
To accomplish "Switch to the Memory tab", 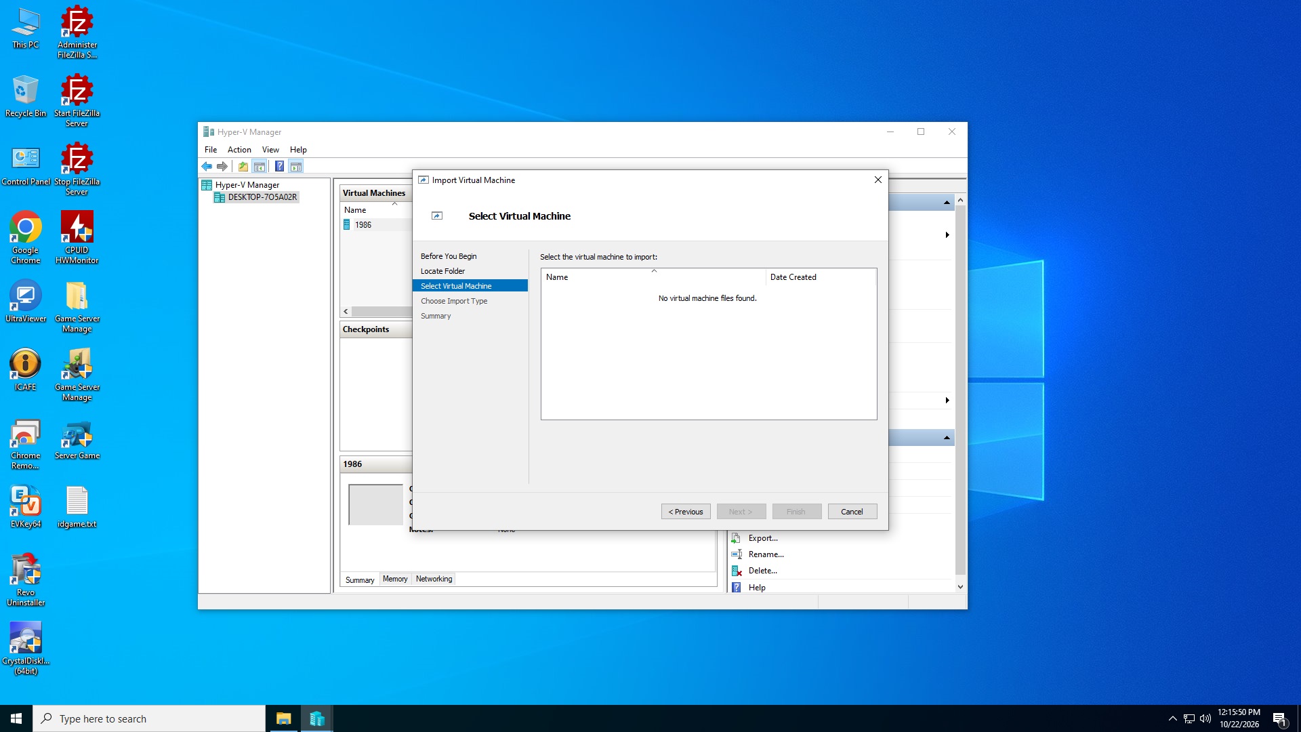I will point(395,579).
